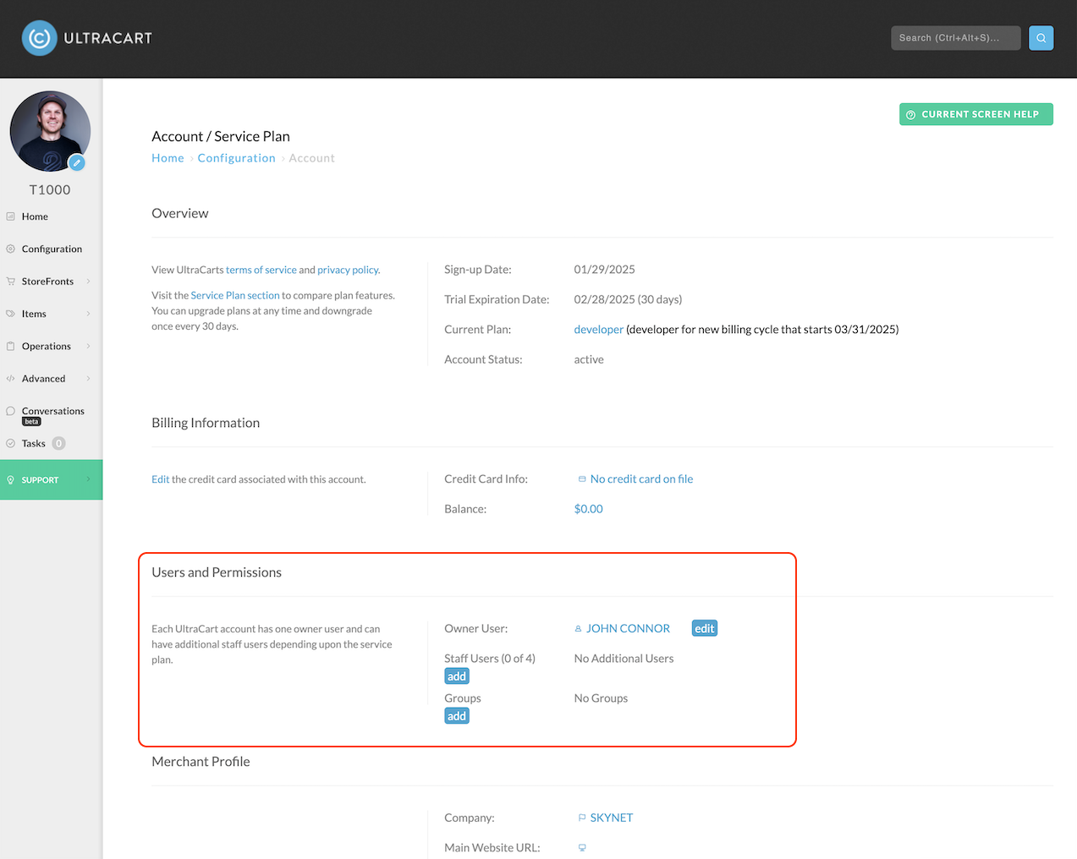This screenshot has width=1077, height=859.
Task: Expand the Operations submenu chevron
Action: [x=88, y=346]
